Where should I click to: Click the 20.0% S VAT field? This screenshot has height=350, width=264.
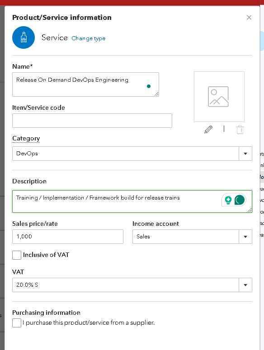(x=126, y=285)
